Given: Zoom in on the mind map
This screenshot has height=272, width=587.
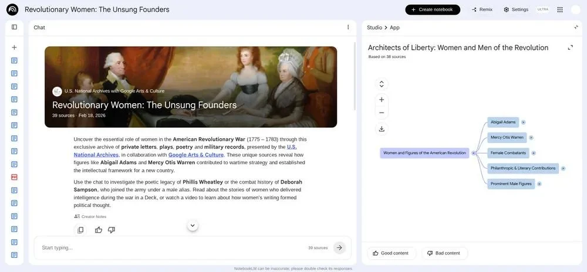Looking at the screenshot, I should (x=382, y=100).
